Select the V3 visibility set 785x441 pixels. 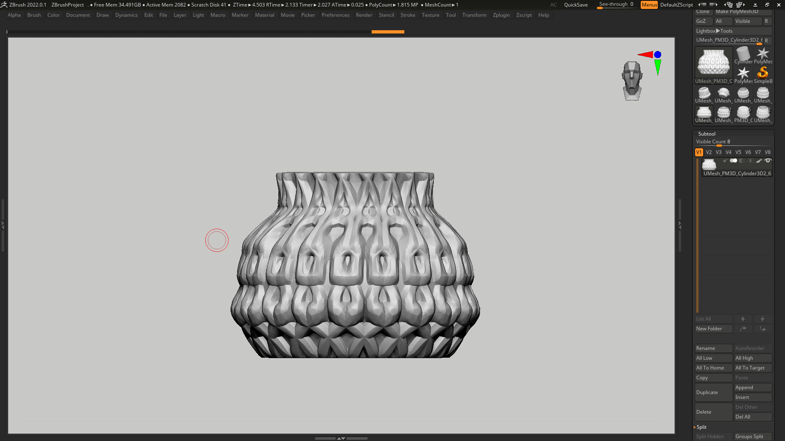tap(718, 152)
